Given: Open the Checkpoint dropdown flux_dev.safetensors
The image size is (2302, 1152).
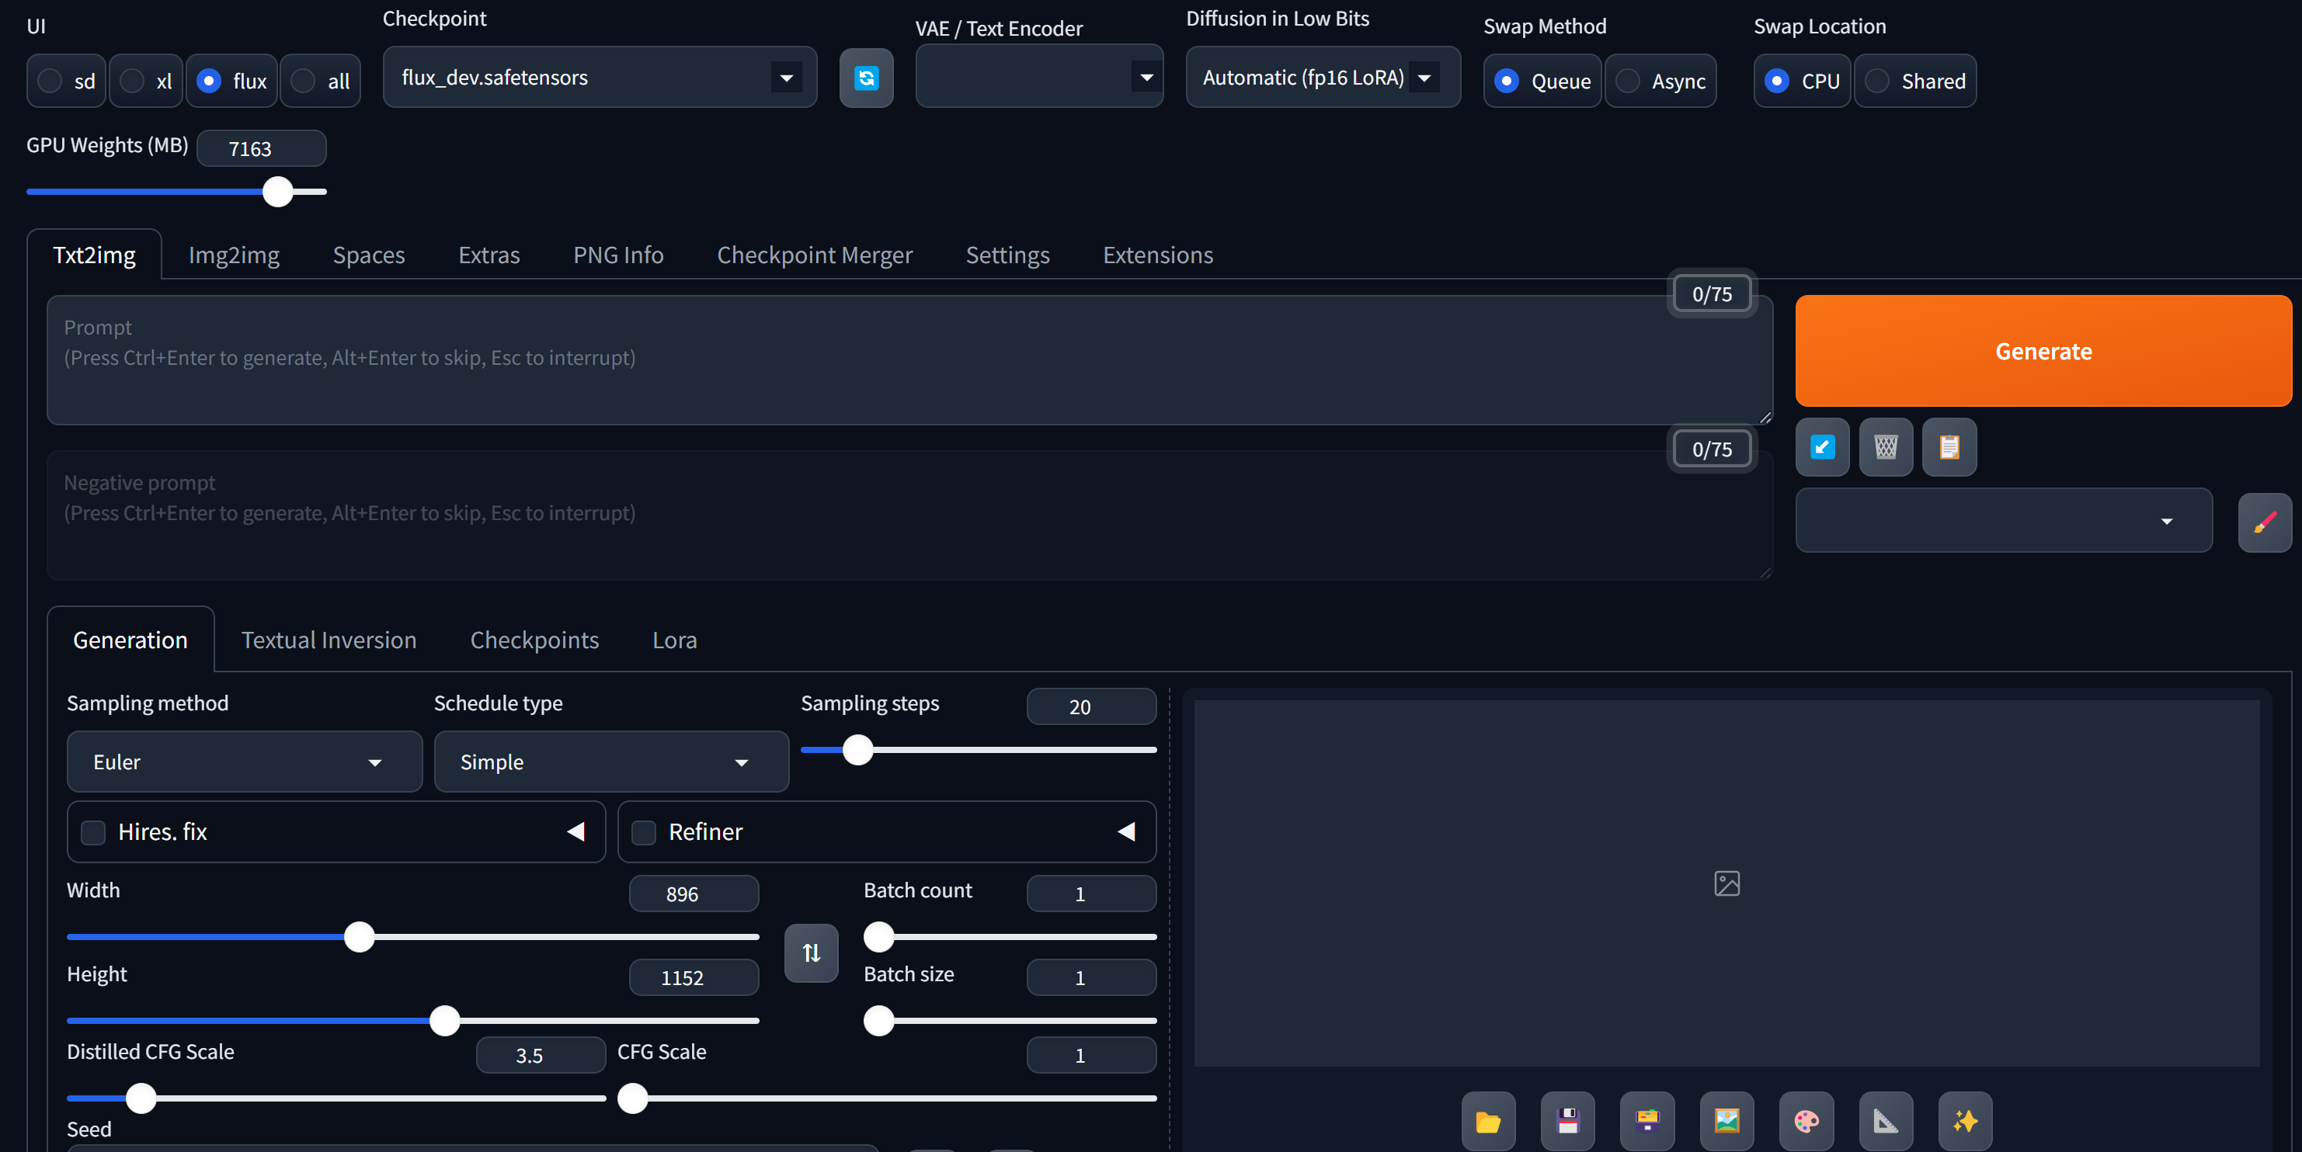Looking at the screenshot, I should pos(599,78).
